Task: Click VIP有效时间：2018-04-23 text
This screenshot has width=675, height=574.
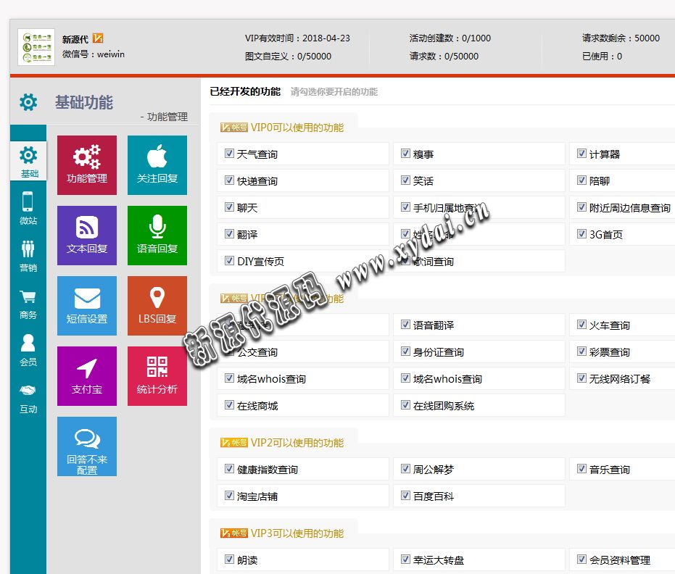Action: [297, 38]
